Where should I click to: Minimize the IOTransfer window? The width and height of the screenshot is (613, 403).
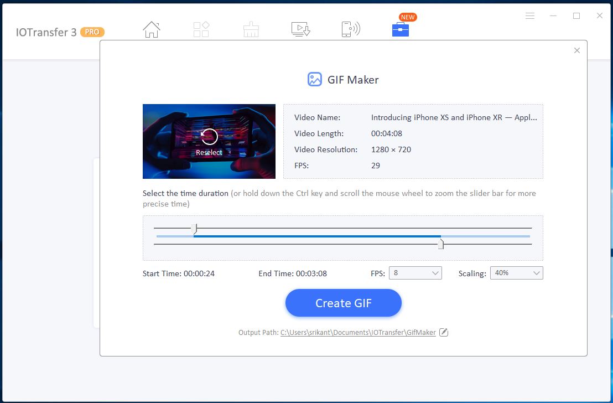pyautogui.click(x=553, y=15)
